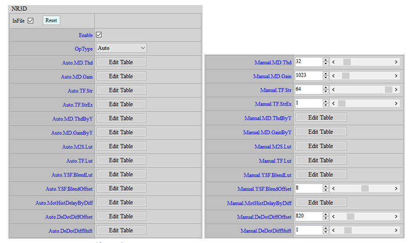
Task: Open Edit Table for Manual.MD.ThdByY
Action: 320,117
